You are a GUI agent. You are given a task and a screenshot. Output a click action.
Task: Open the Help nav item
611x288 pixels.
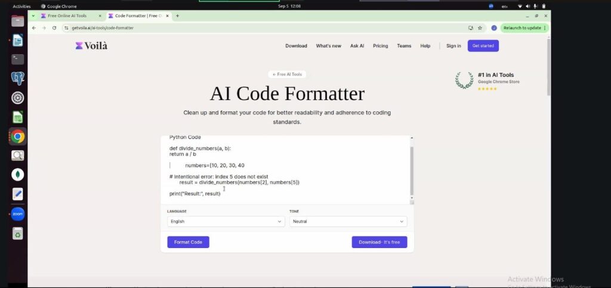pos(425,46)
